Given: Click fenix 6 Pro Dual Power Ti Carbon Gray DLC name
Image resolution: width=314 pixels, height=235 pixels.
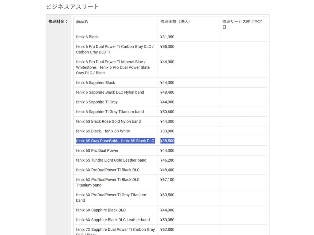Looking at the screenshot, I should click(x=115, y=49).
